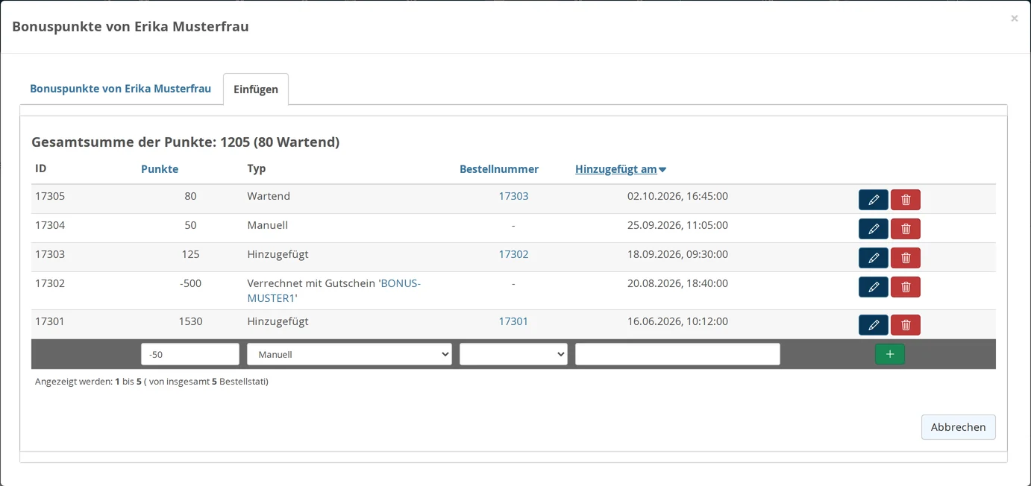Image resolution: width=1031 pixels, height=486 pixels.
Task: Delete bonus points entry 17301
Action: [906, 325]
